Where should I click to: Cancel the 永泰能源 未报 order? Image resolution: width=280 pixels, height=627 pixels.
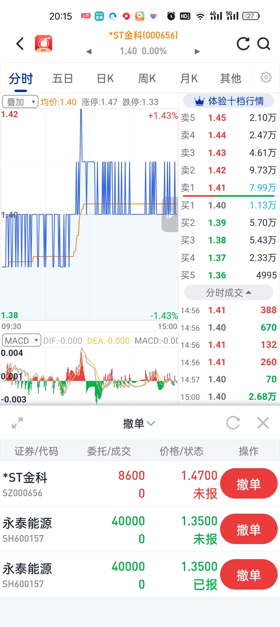point(249,529)
